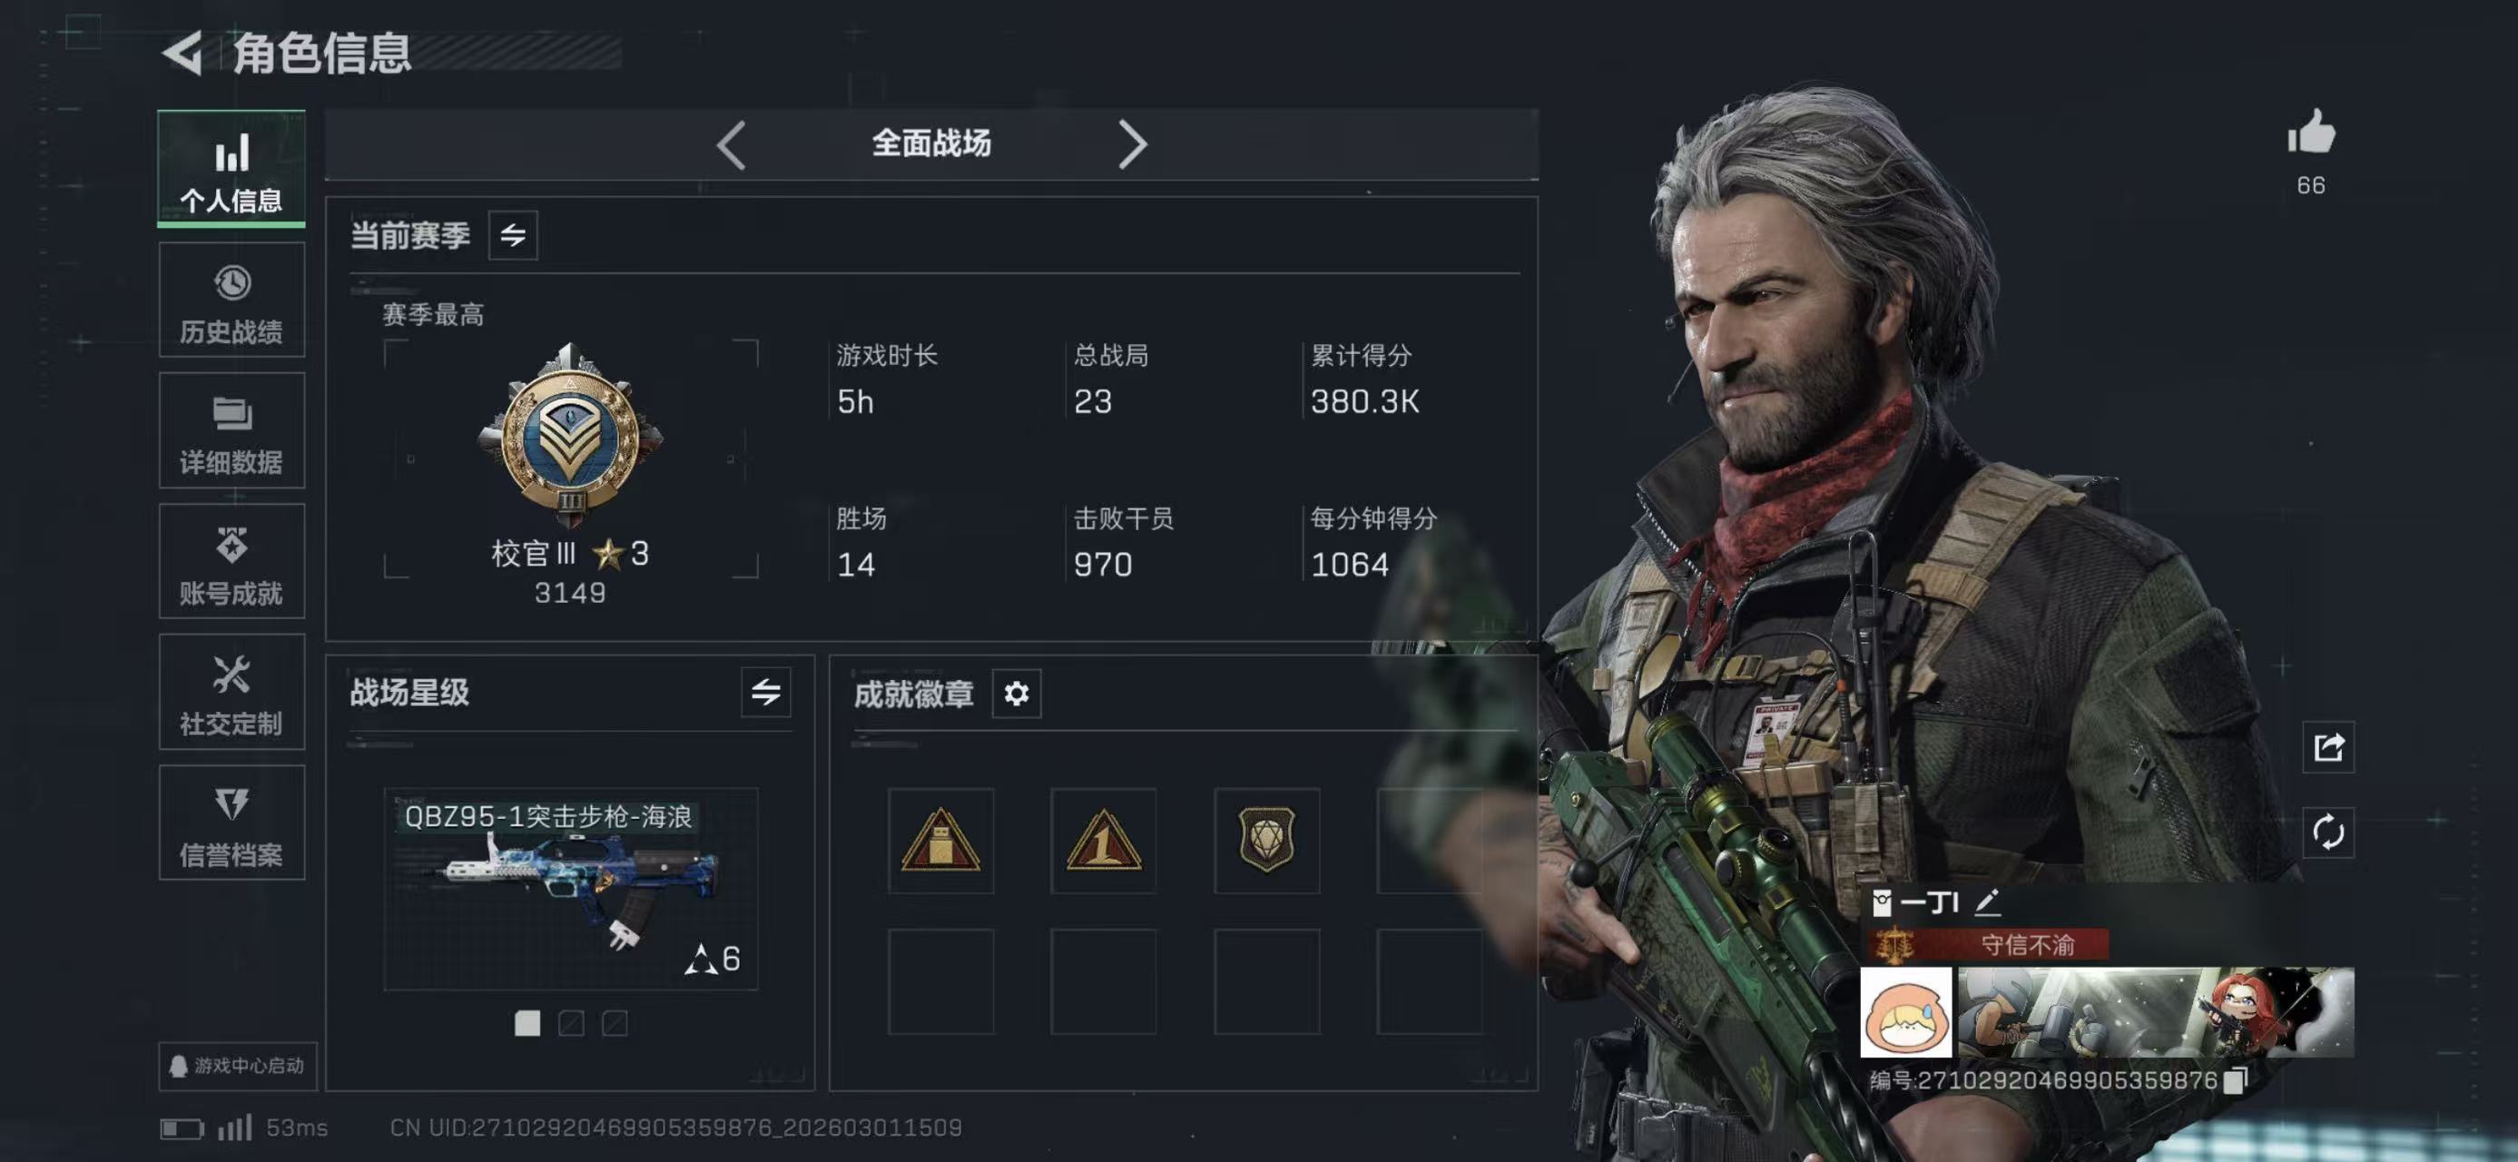This screenshot has height=1162, width=2518.
Task: Switch to previous game mode with left chevron
Action: 731,144
